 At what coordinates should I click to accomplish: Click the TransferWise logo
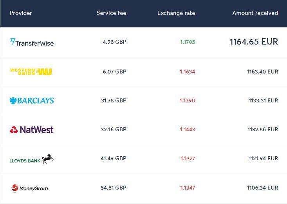click(x=32, y=42)
